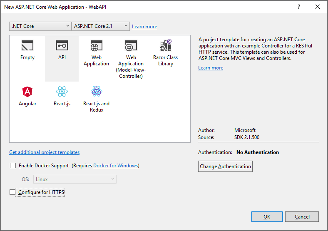Click the help question mark button
The width and height of the screenshot is (328, 231).
click(299, 7)
